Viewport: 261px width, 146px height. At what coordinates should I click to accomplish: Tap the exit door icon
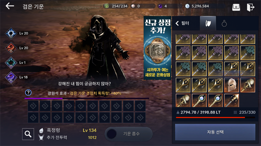[251, 7]
